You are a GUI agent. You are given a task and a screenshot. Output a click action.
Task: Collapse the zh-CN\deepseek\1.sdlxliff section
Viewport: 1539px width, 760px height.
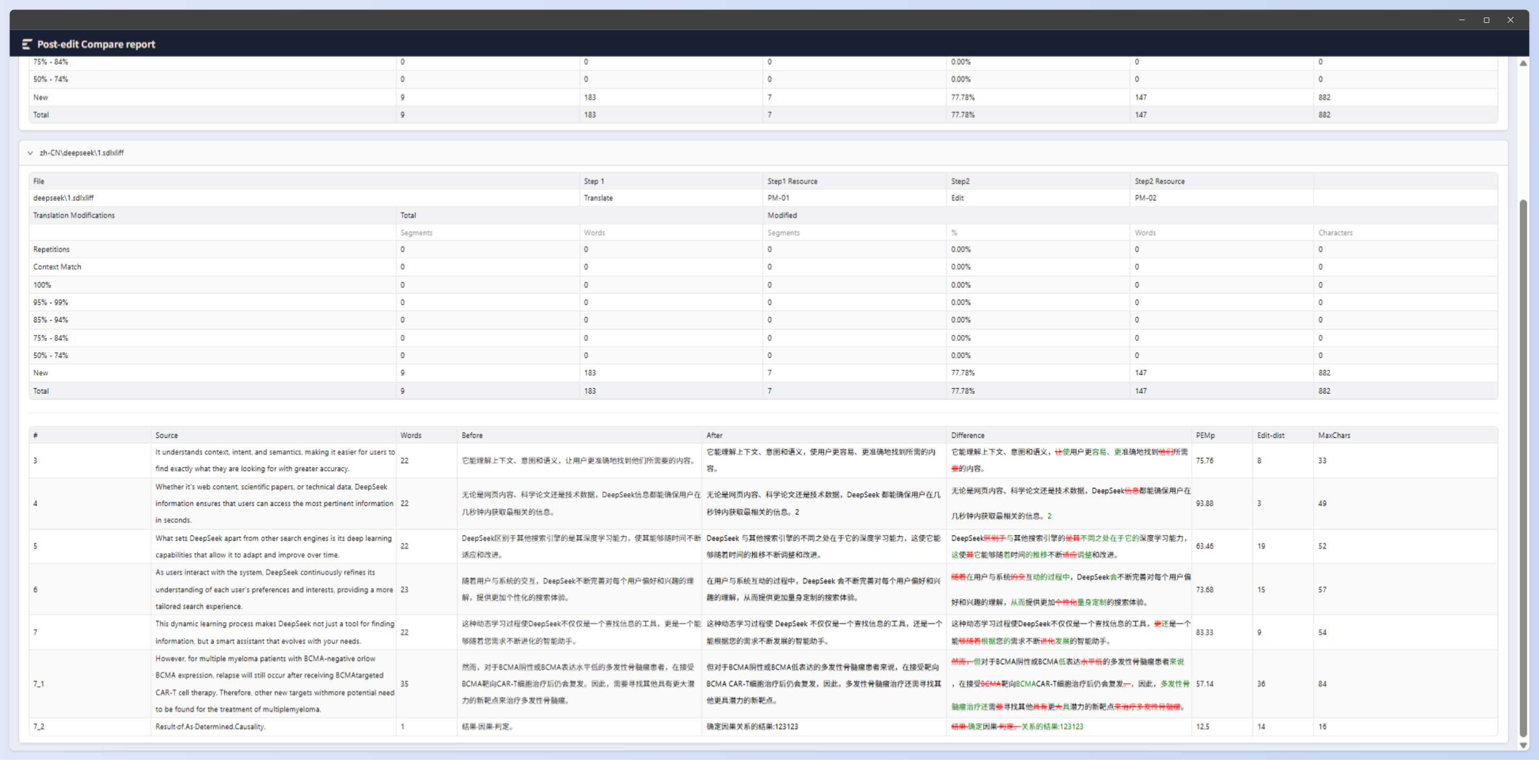point(30,153)
